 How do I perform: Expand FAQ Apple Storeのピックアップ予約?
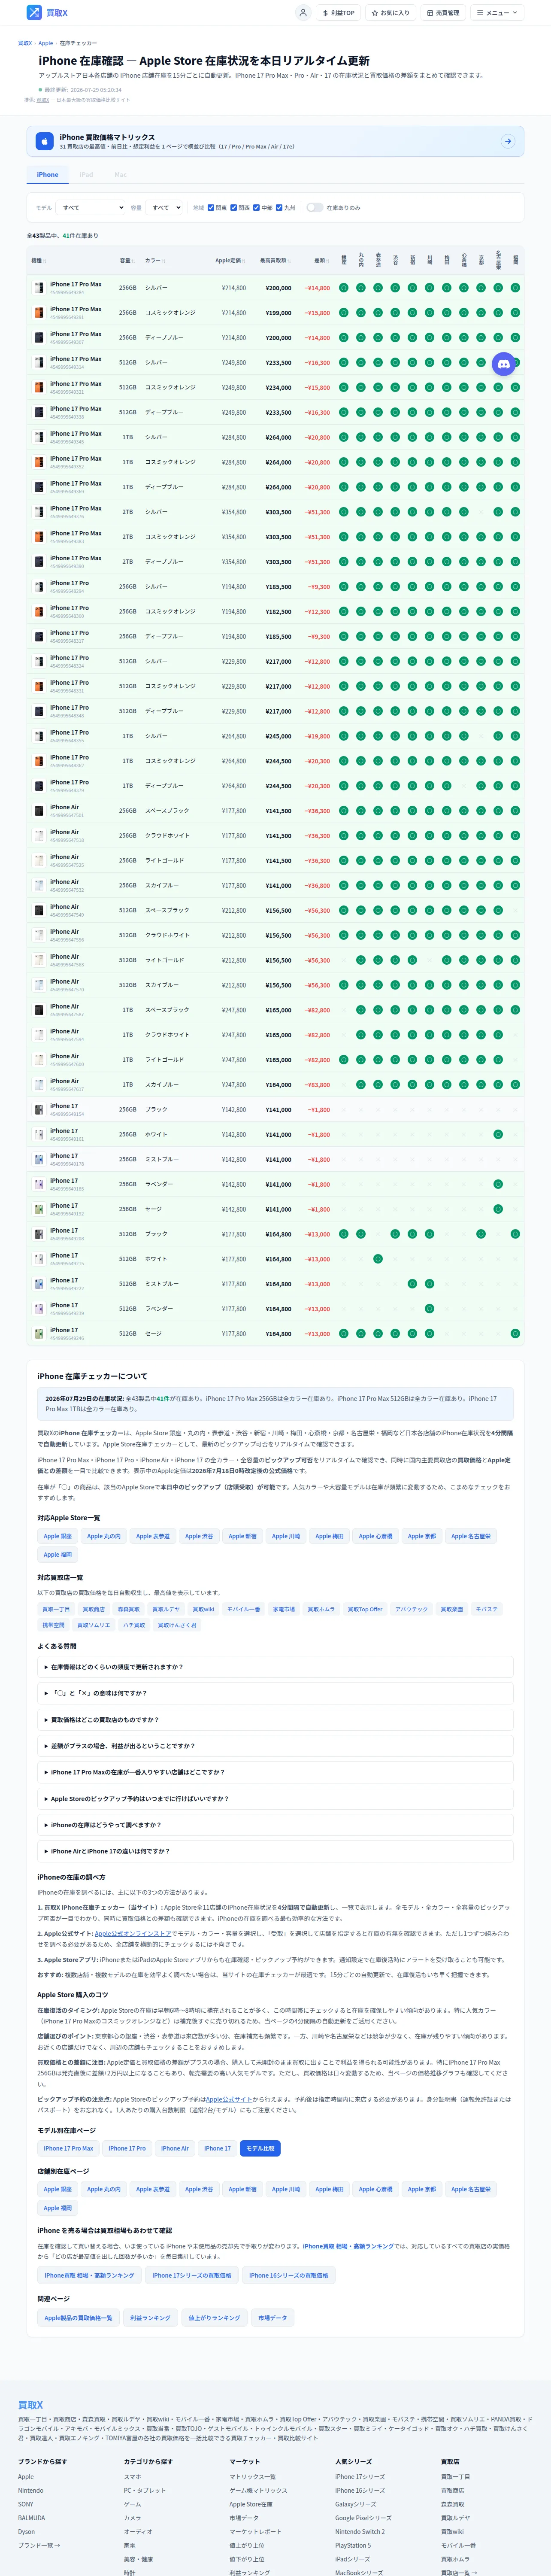[x=275, y=1799]
